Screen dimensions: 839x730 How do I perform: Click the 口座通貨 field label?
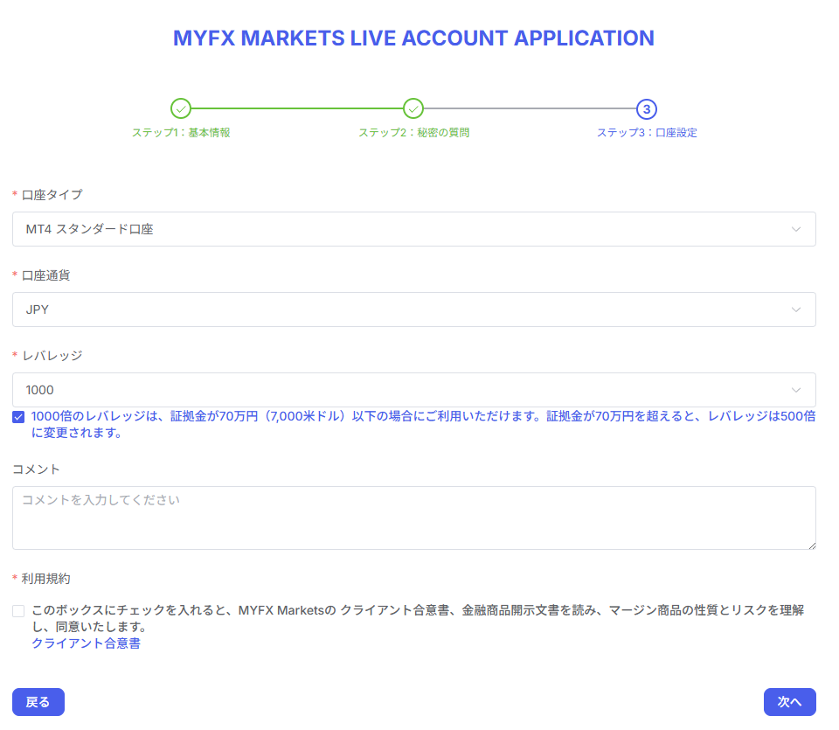tap(46, 275)
